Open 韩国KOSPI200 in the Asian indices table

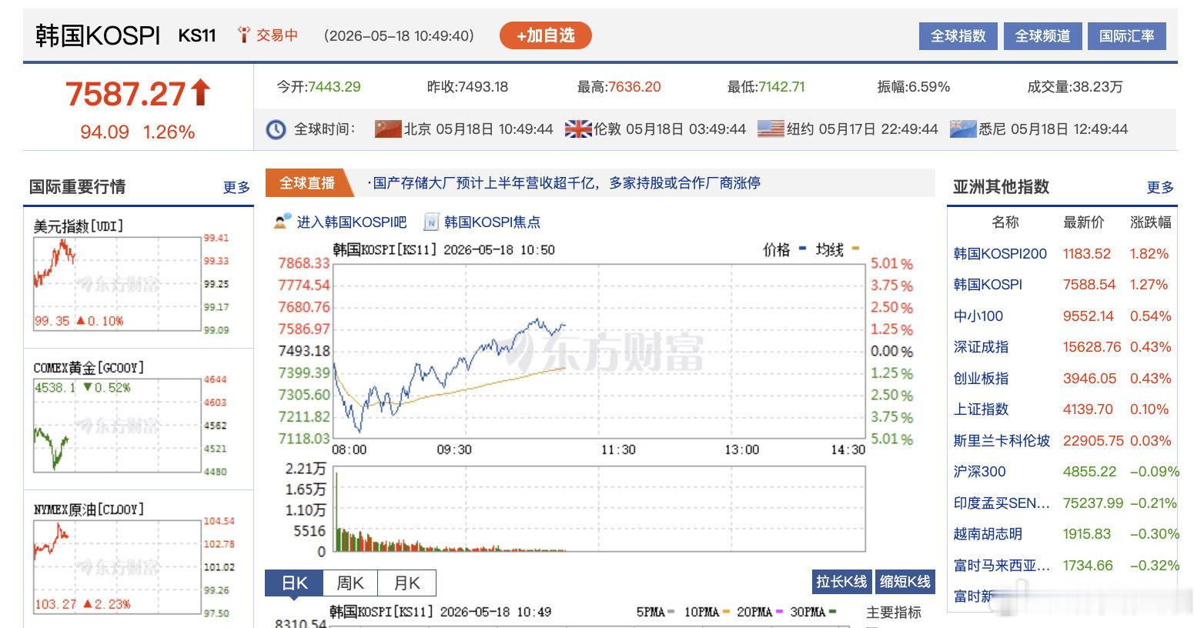click(x=1000, y=254)
